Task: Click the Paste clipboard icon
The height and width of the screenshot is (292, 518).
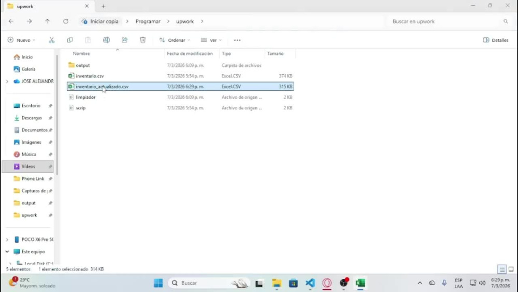Action: (x=88, y=40)
